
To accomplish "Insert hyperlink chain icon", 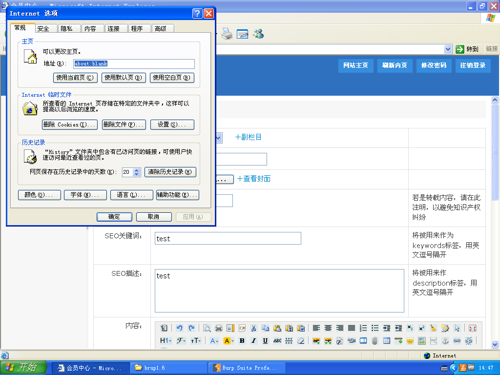I will [x=457, y=341].
